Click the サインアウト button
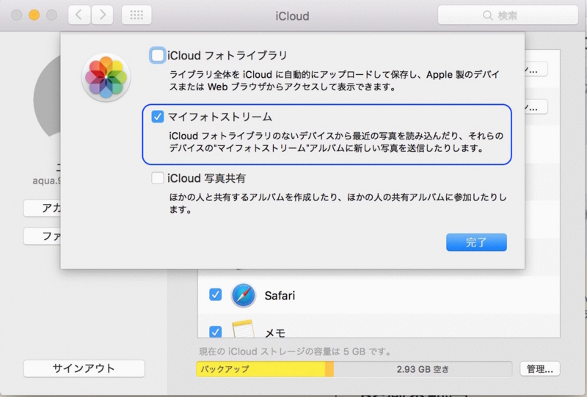Image resolution: width=587 pixels, height=397 pixels. click(84, 368)
